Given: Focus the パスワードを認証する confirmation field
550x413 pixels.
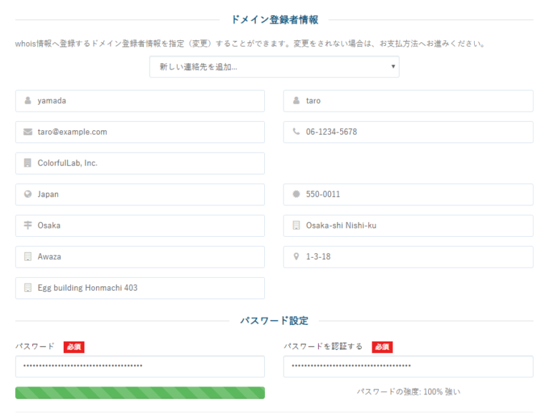Looking at the screenshot, I should 408,366.
